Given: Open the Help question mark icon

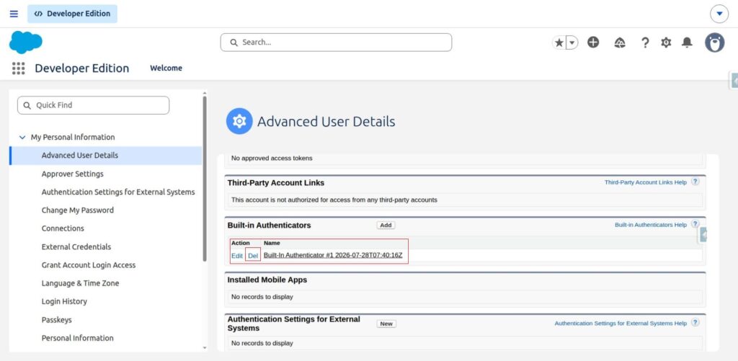Looking at the screenshot, I should pyautogui.click(x=645, y=43).
